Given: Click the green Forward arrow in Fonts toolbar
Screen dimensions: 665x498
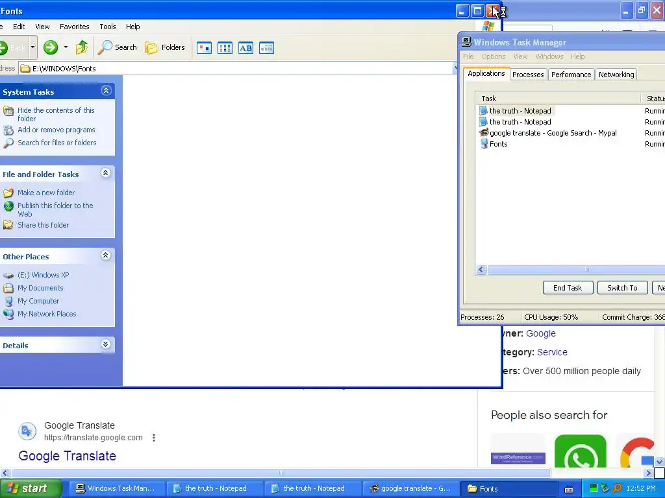Looking at the screenshot, I should pyautogui.click(x=51, y=47).
